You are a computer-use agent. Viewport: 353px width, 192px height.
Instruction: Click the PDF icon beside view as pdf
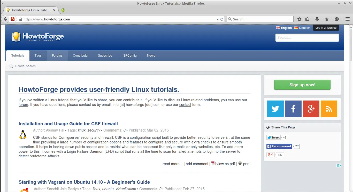point(213,163)
